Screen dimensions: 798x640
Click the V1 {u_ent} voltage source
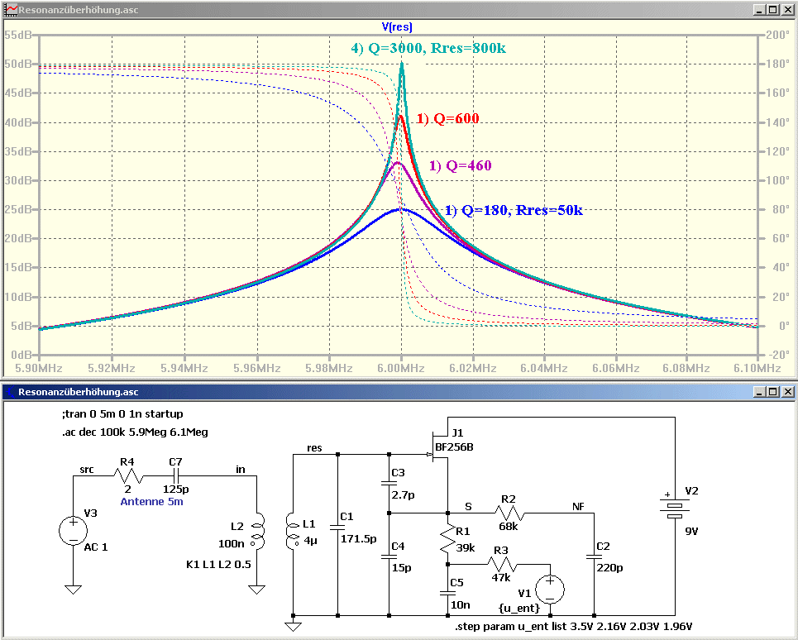point(550,590)
